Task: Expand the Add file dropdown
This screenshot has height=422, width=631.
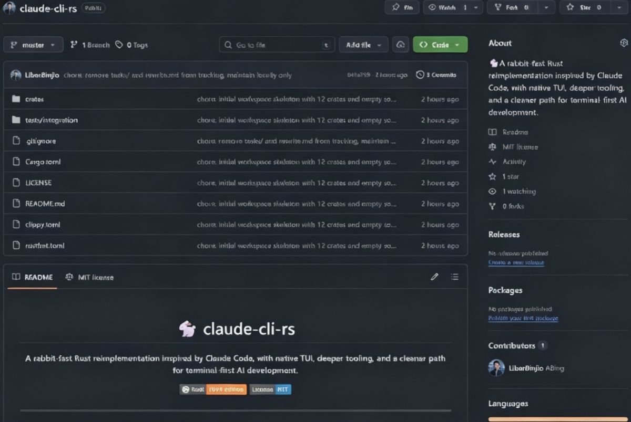Action: click(x=363, y=45)
